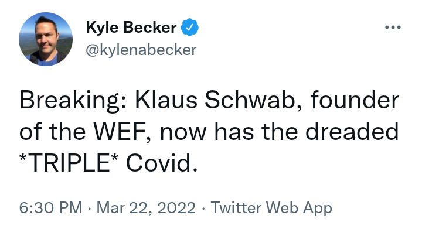
Task: Open the @kylenabecker handle link
Action: [141, 50]
